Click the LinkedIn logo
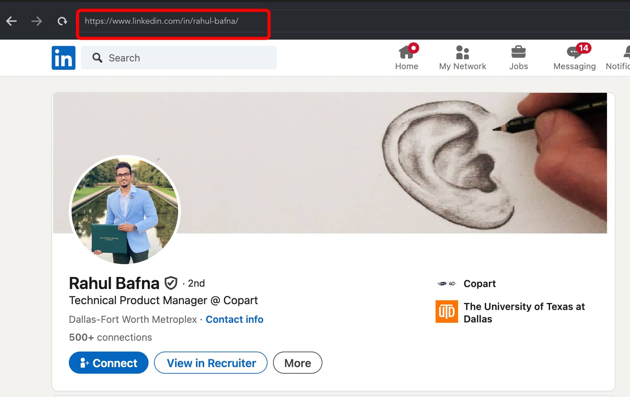This screenshot has height=397, width=630. [x=63, y=57]
